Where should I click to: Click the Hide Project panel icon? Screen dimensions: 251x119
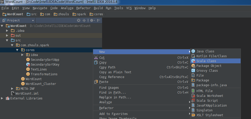pyautogui.click(x=99, y=20)
